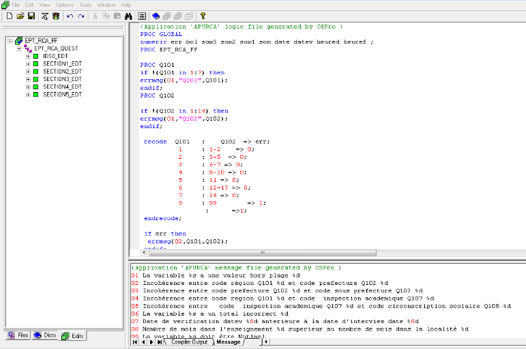Click the Compile toolbar icon
This screenshot has width=526, height=349.
click(45, 16)
